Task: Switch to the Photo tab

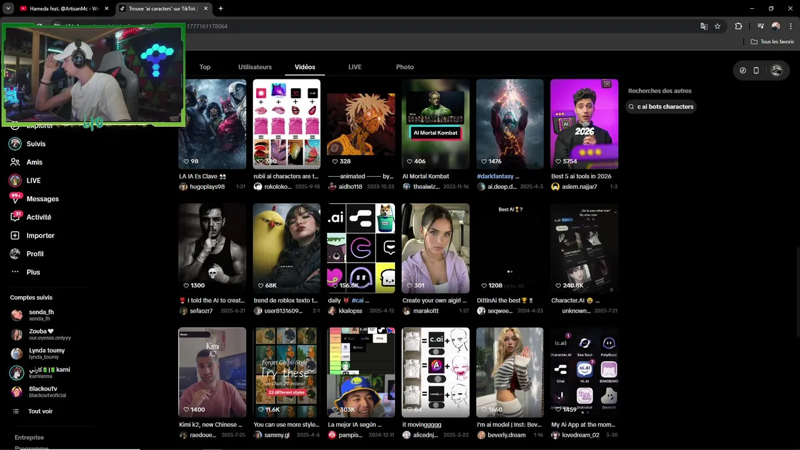Action: coord(405,67)
